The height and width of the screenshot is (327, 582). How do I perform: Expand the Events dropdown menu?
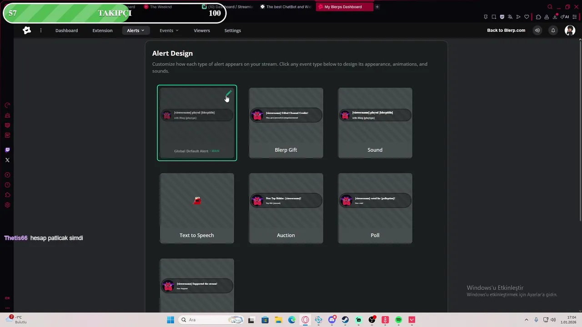pyautogui.click(x=169, y=30)
